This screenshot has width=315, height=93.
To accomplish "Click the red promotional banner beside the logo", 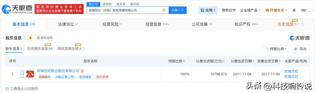I will click(x=59, y=9).
